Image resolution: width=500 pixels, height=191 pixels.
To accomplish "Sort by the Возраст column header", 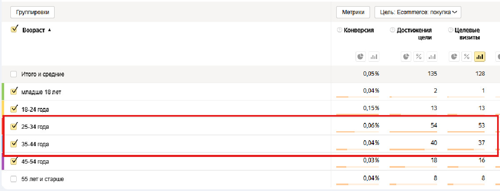I will (x=33, y=30).
